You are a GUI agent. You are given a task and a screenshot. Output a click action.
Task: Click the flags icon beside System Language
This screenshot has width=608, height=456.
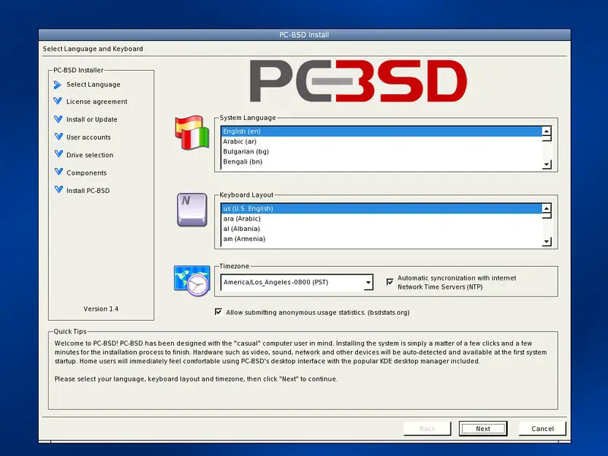(192, 132)
